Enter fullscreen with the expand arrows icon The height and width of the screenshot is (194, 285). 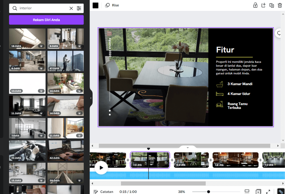click(268, 191)
